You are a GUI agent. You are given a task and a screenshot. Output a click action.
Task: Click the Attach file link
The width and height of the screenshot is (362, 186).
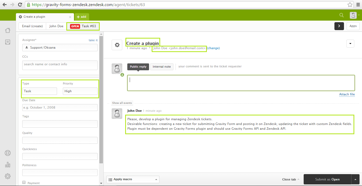tap(347, 94)
